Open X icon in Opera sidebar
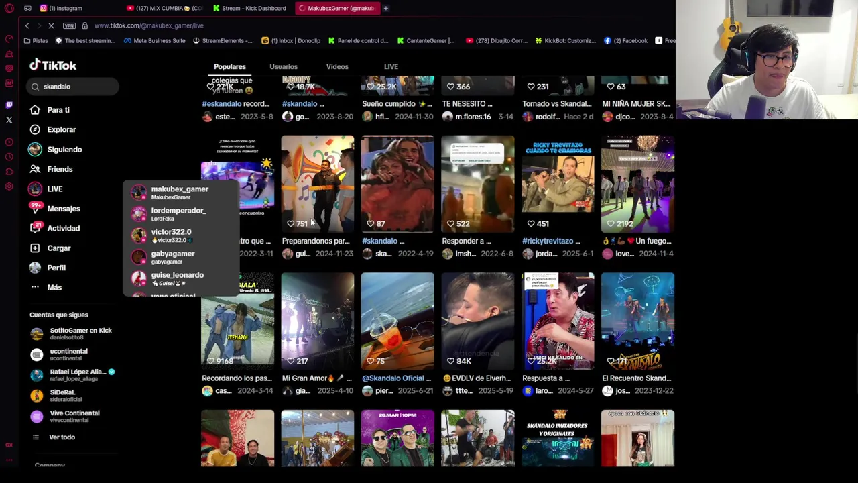858x483 pixels. click(9, 120)
